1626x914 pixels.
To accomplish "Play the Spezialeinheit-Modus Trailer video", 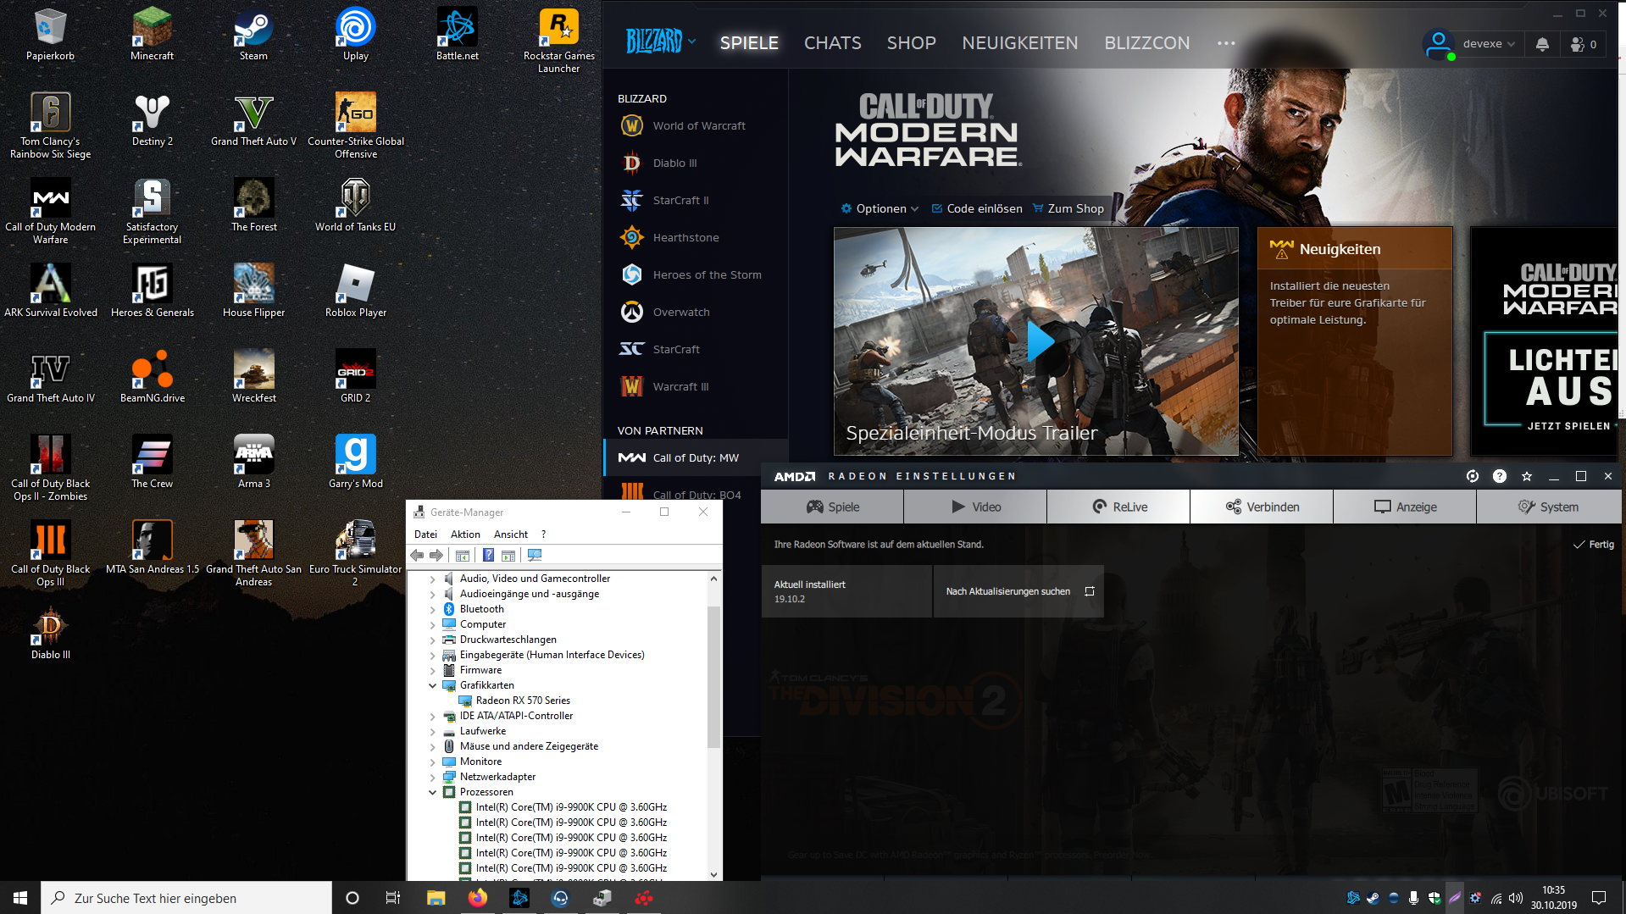I will click(x=1040, y=341).
